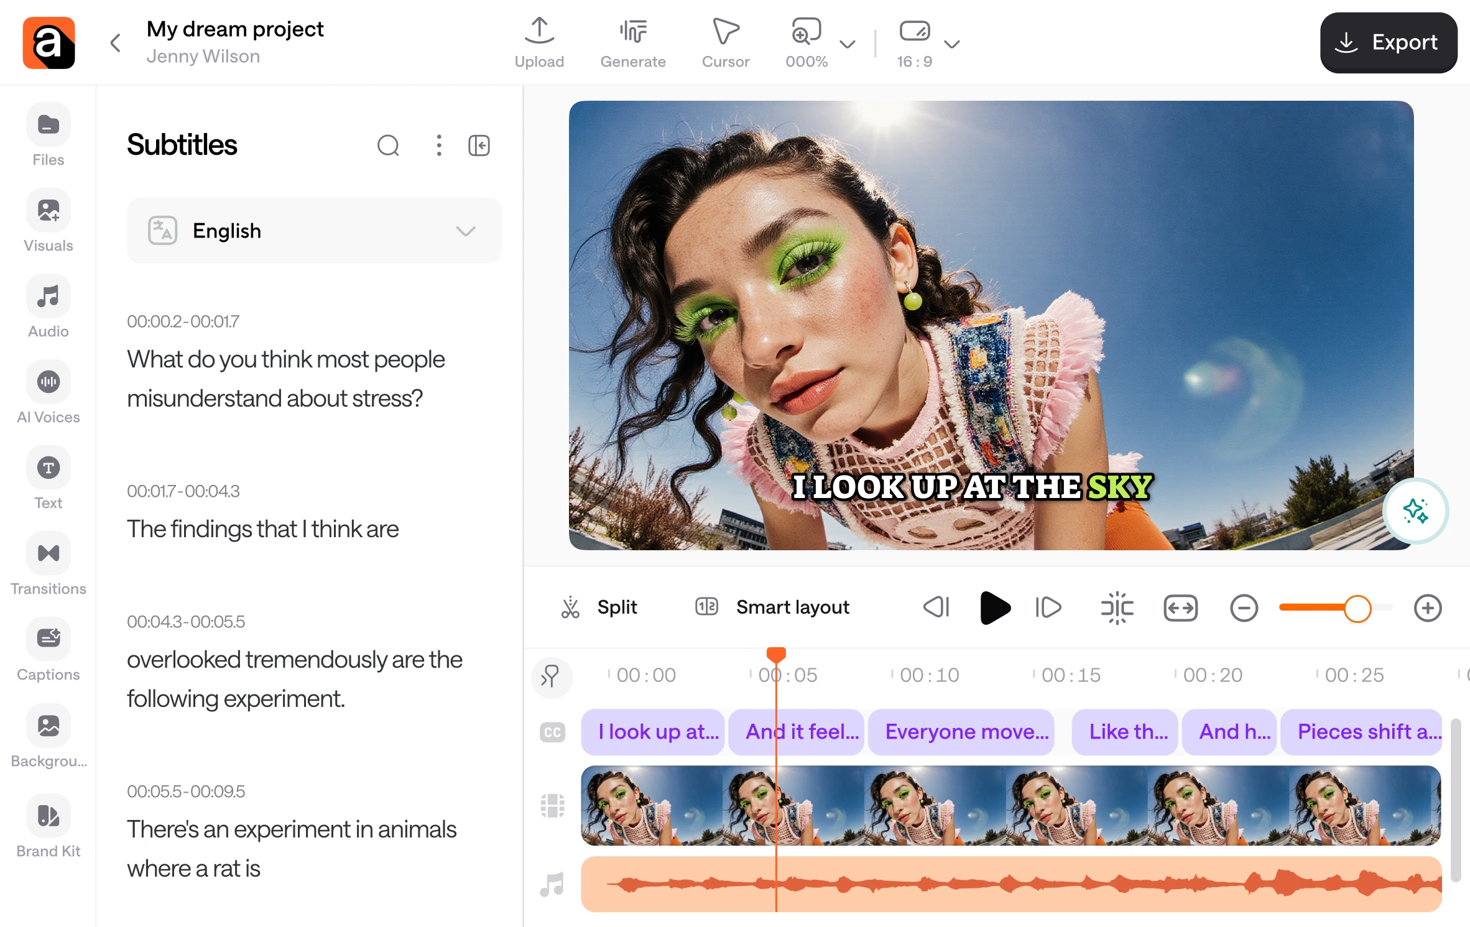Click the fit-to-width timeline icon
The width and height of the screenshot is (1470, 927).
pos(1180,607)
